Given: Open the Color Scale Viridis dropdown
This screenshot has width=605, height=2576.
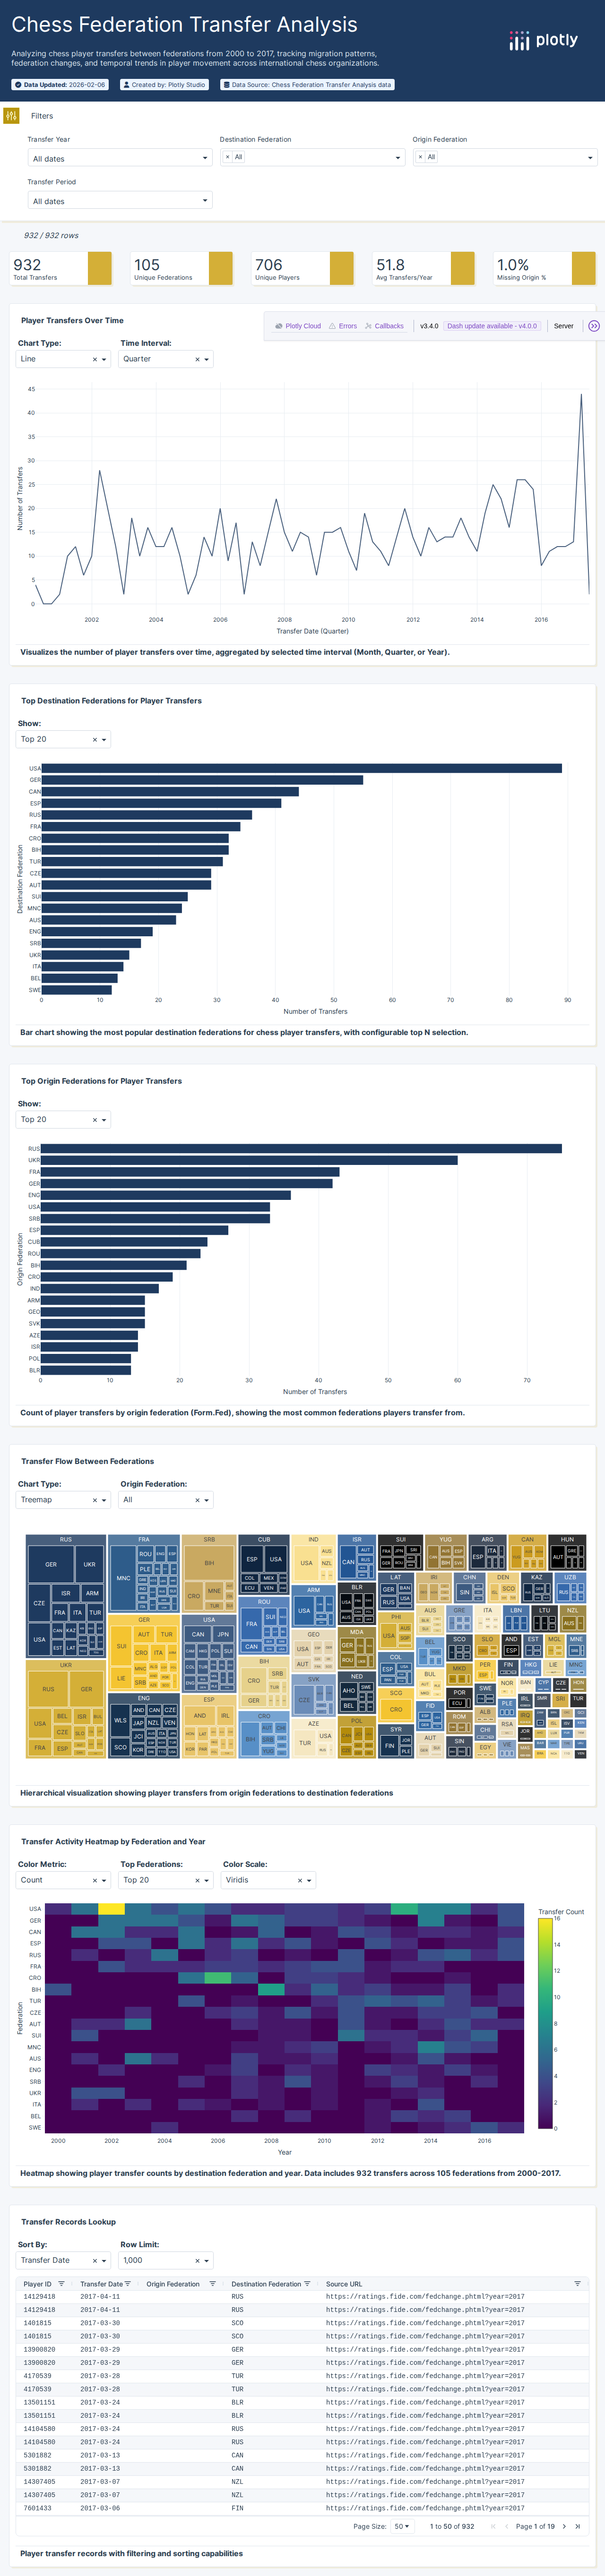Looking at the screenshot, I should coord(309,1880).
